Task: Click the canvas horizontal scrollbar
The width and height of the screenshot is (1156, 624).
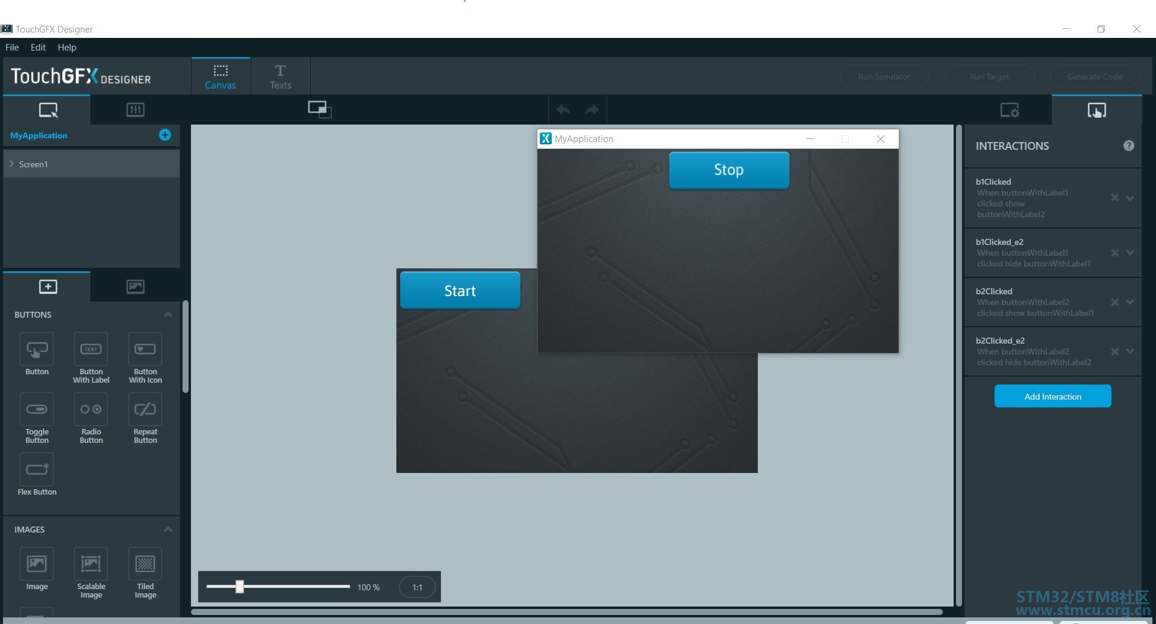Action: (567, 612)
